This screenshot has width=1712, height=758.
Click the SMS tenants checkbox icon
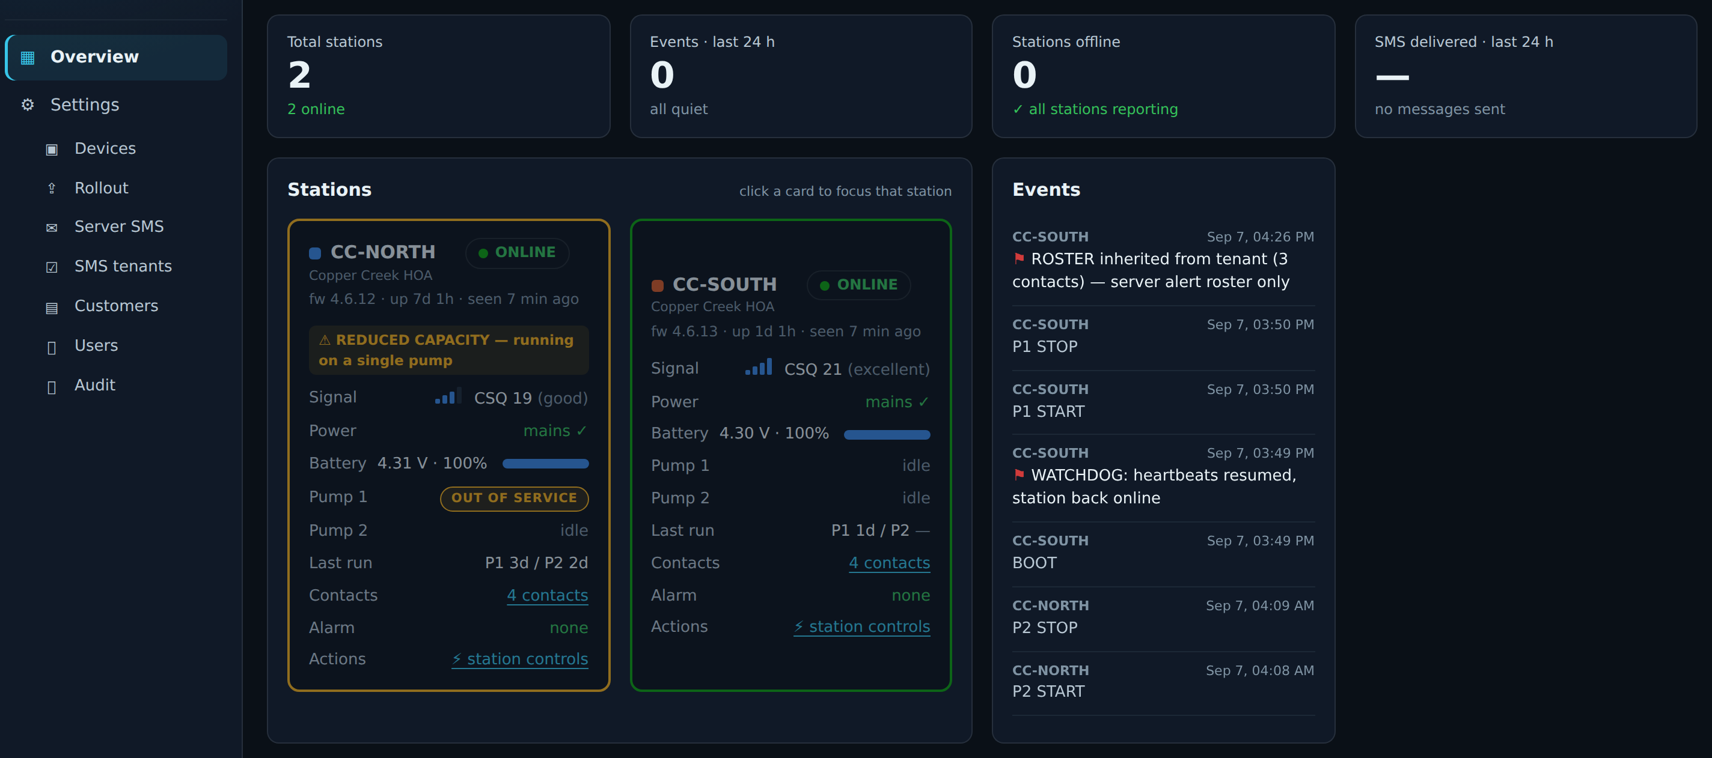point(52,267)
